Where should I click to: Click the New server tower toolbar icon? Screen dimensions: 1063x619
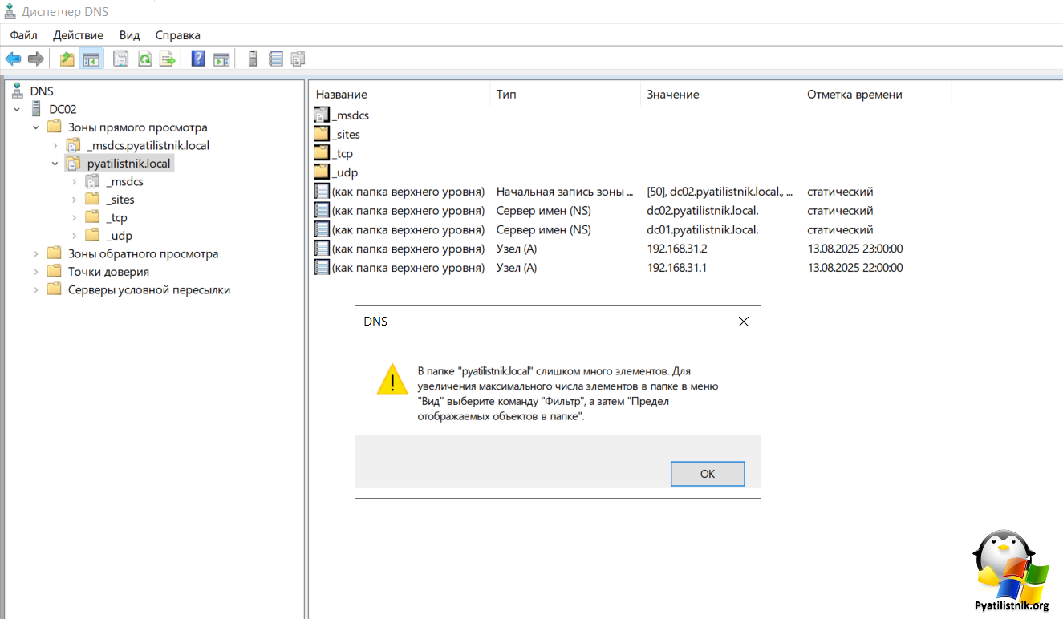[253, 59]
